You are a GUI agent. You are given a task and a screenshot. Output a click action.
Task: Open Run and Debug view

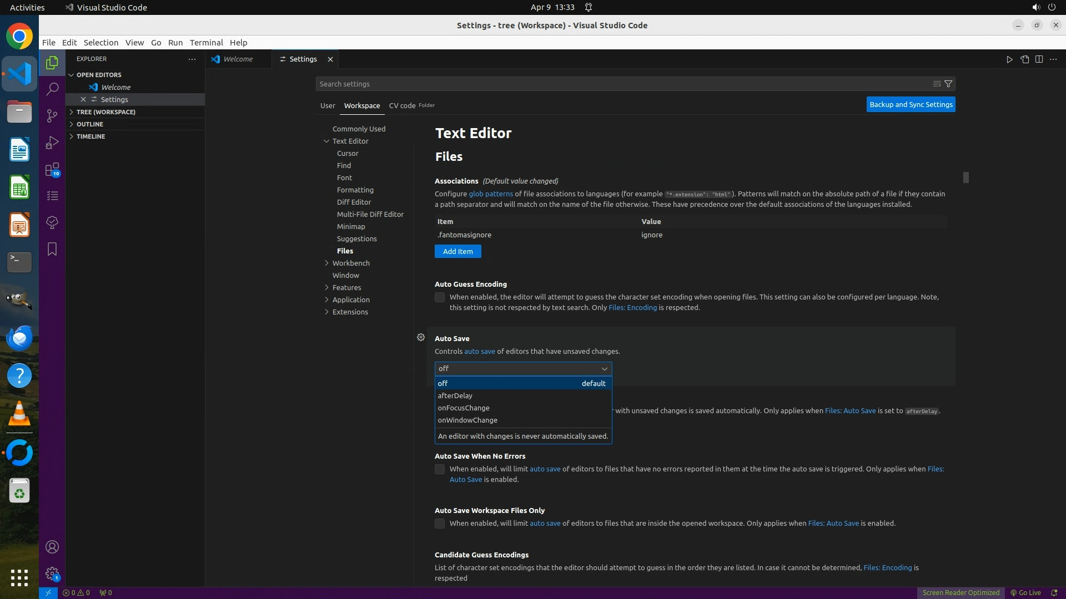(52, 143)
